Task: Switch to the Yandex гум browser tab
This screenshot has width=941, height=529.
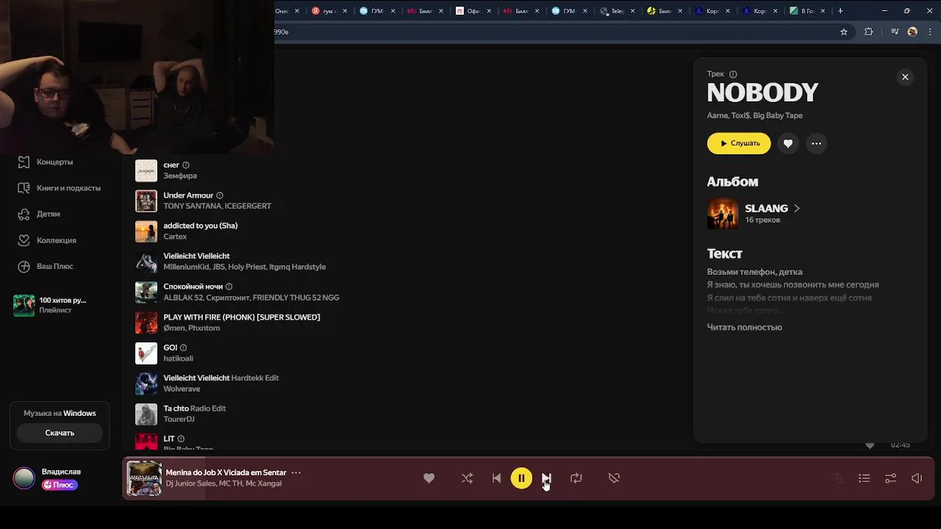Action: pos(329,11)
